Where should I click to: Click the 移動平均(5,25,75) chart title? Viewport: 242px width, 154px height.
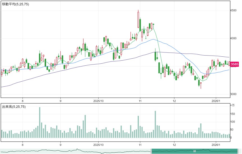coord(15,4)
